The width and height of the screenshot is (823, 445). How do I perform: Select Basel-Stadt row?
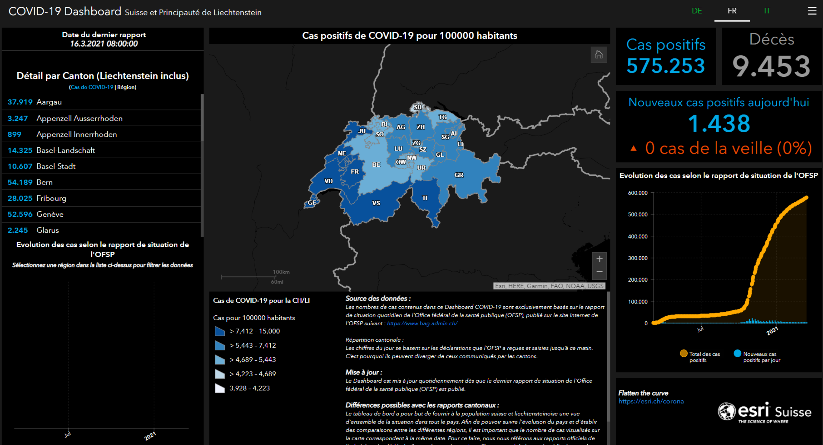(101, 166)
